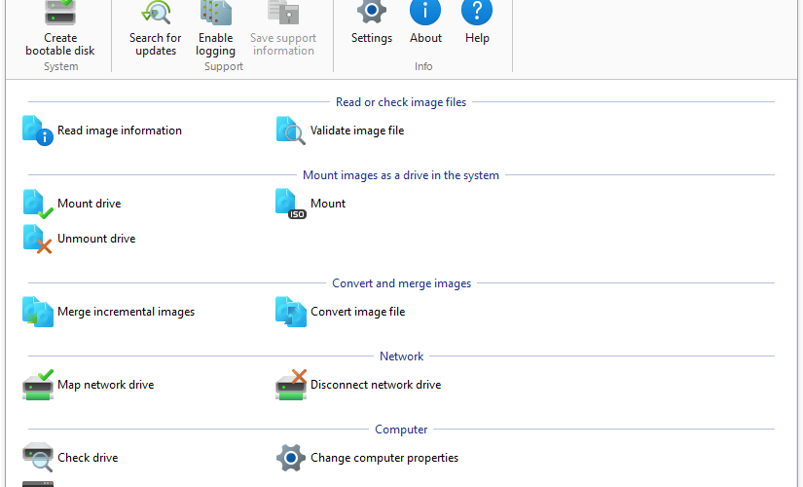Click the Map network drive icon
The width and height of the screenshot is (803, 487).
[x=38, y=385]
